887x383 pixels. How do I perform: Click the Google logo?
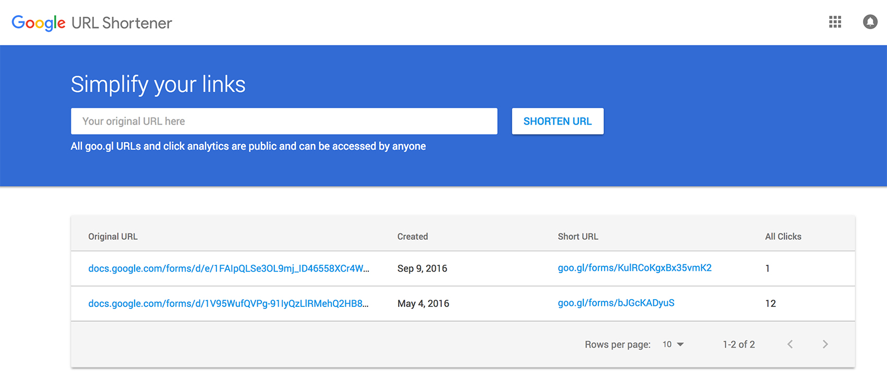[x=39, y=23]
